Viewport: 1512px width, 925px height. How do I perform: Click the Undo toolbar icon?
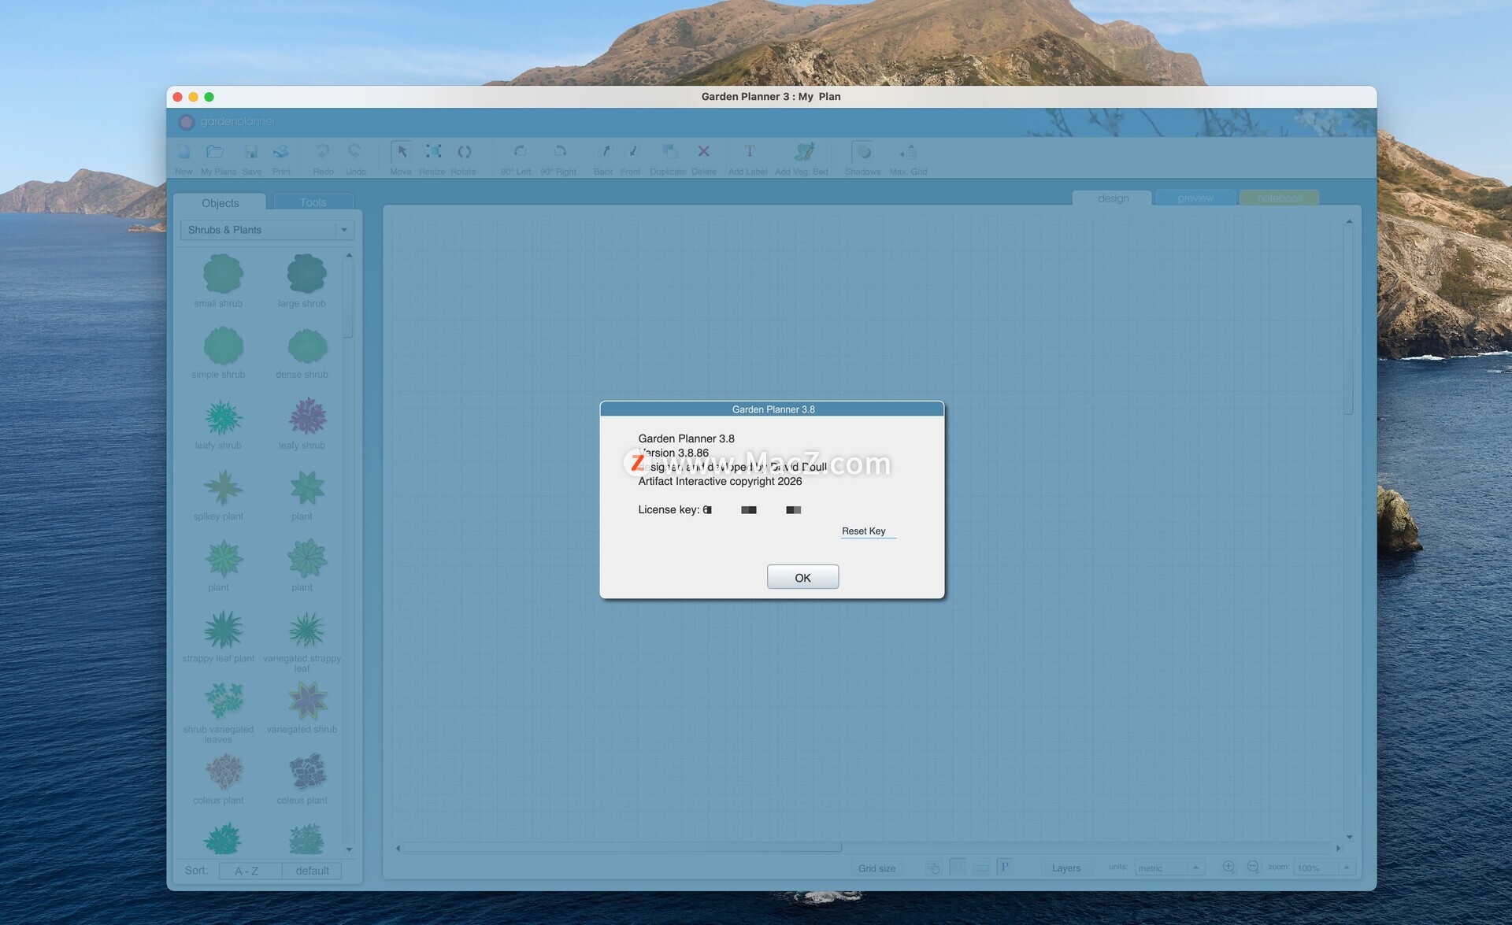tap(355, 152)
